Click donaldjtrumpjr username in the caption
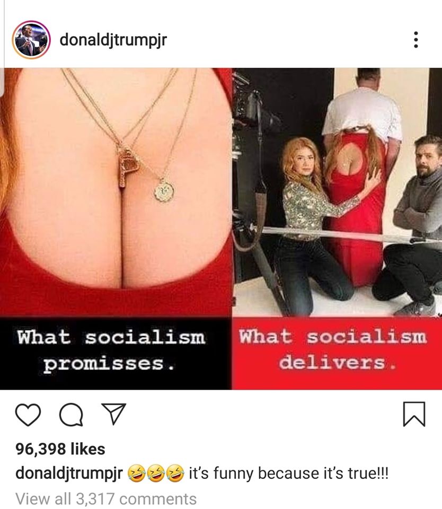This screenshot has width=442, height=509. point(69,473)
